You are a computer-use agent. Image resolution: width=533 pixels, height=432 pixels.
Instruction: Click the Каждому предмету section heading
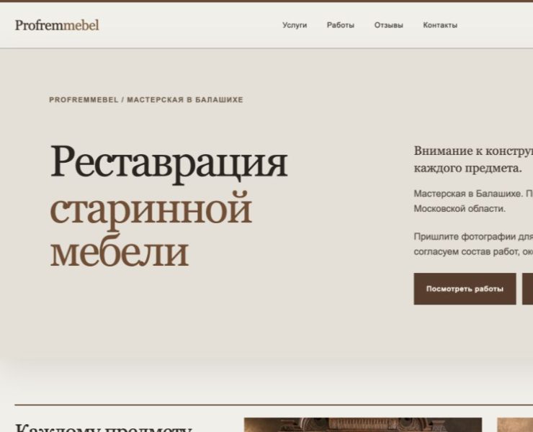[104, 427]
